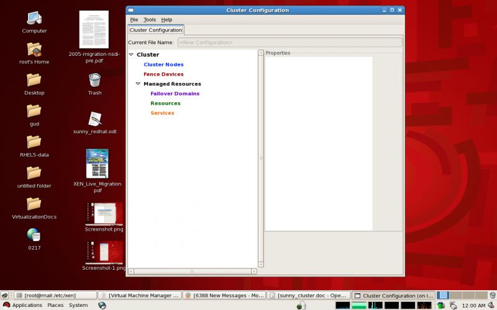Click the horizontal scrollbar right arrow
This screenshot has width=497, height=310.
click(x=254, y=272)
